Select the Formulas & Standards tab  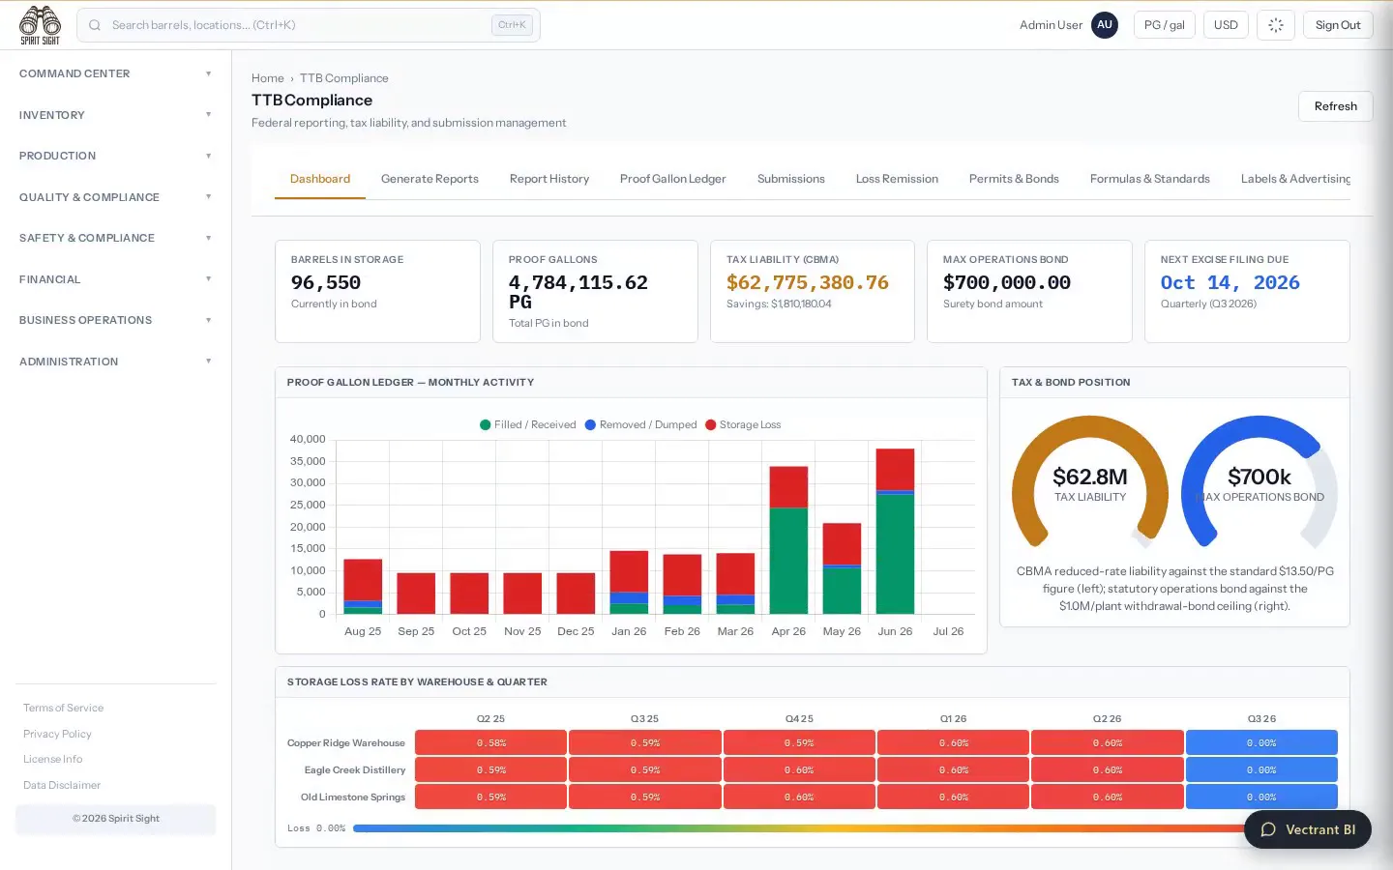[1149, 179]
